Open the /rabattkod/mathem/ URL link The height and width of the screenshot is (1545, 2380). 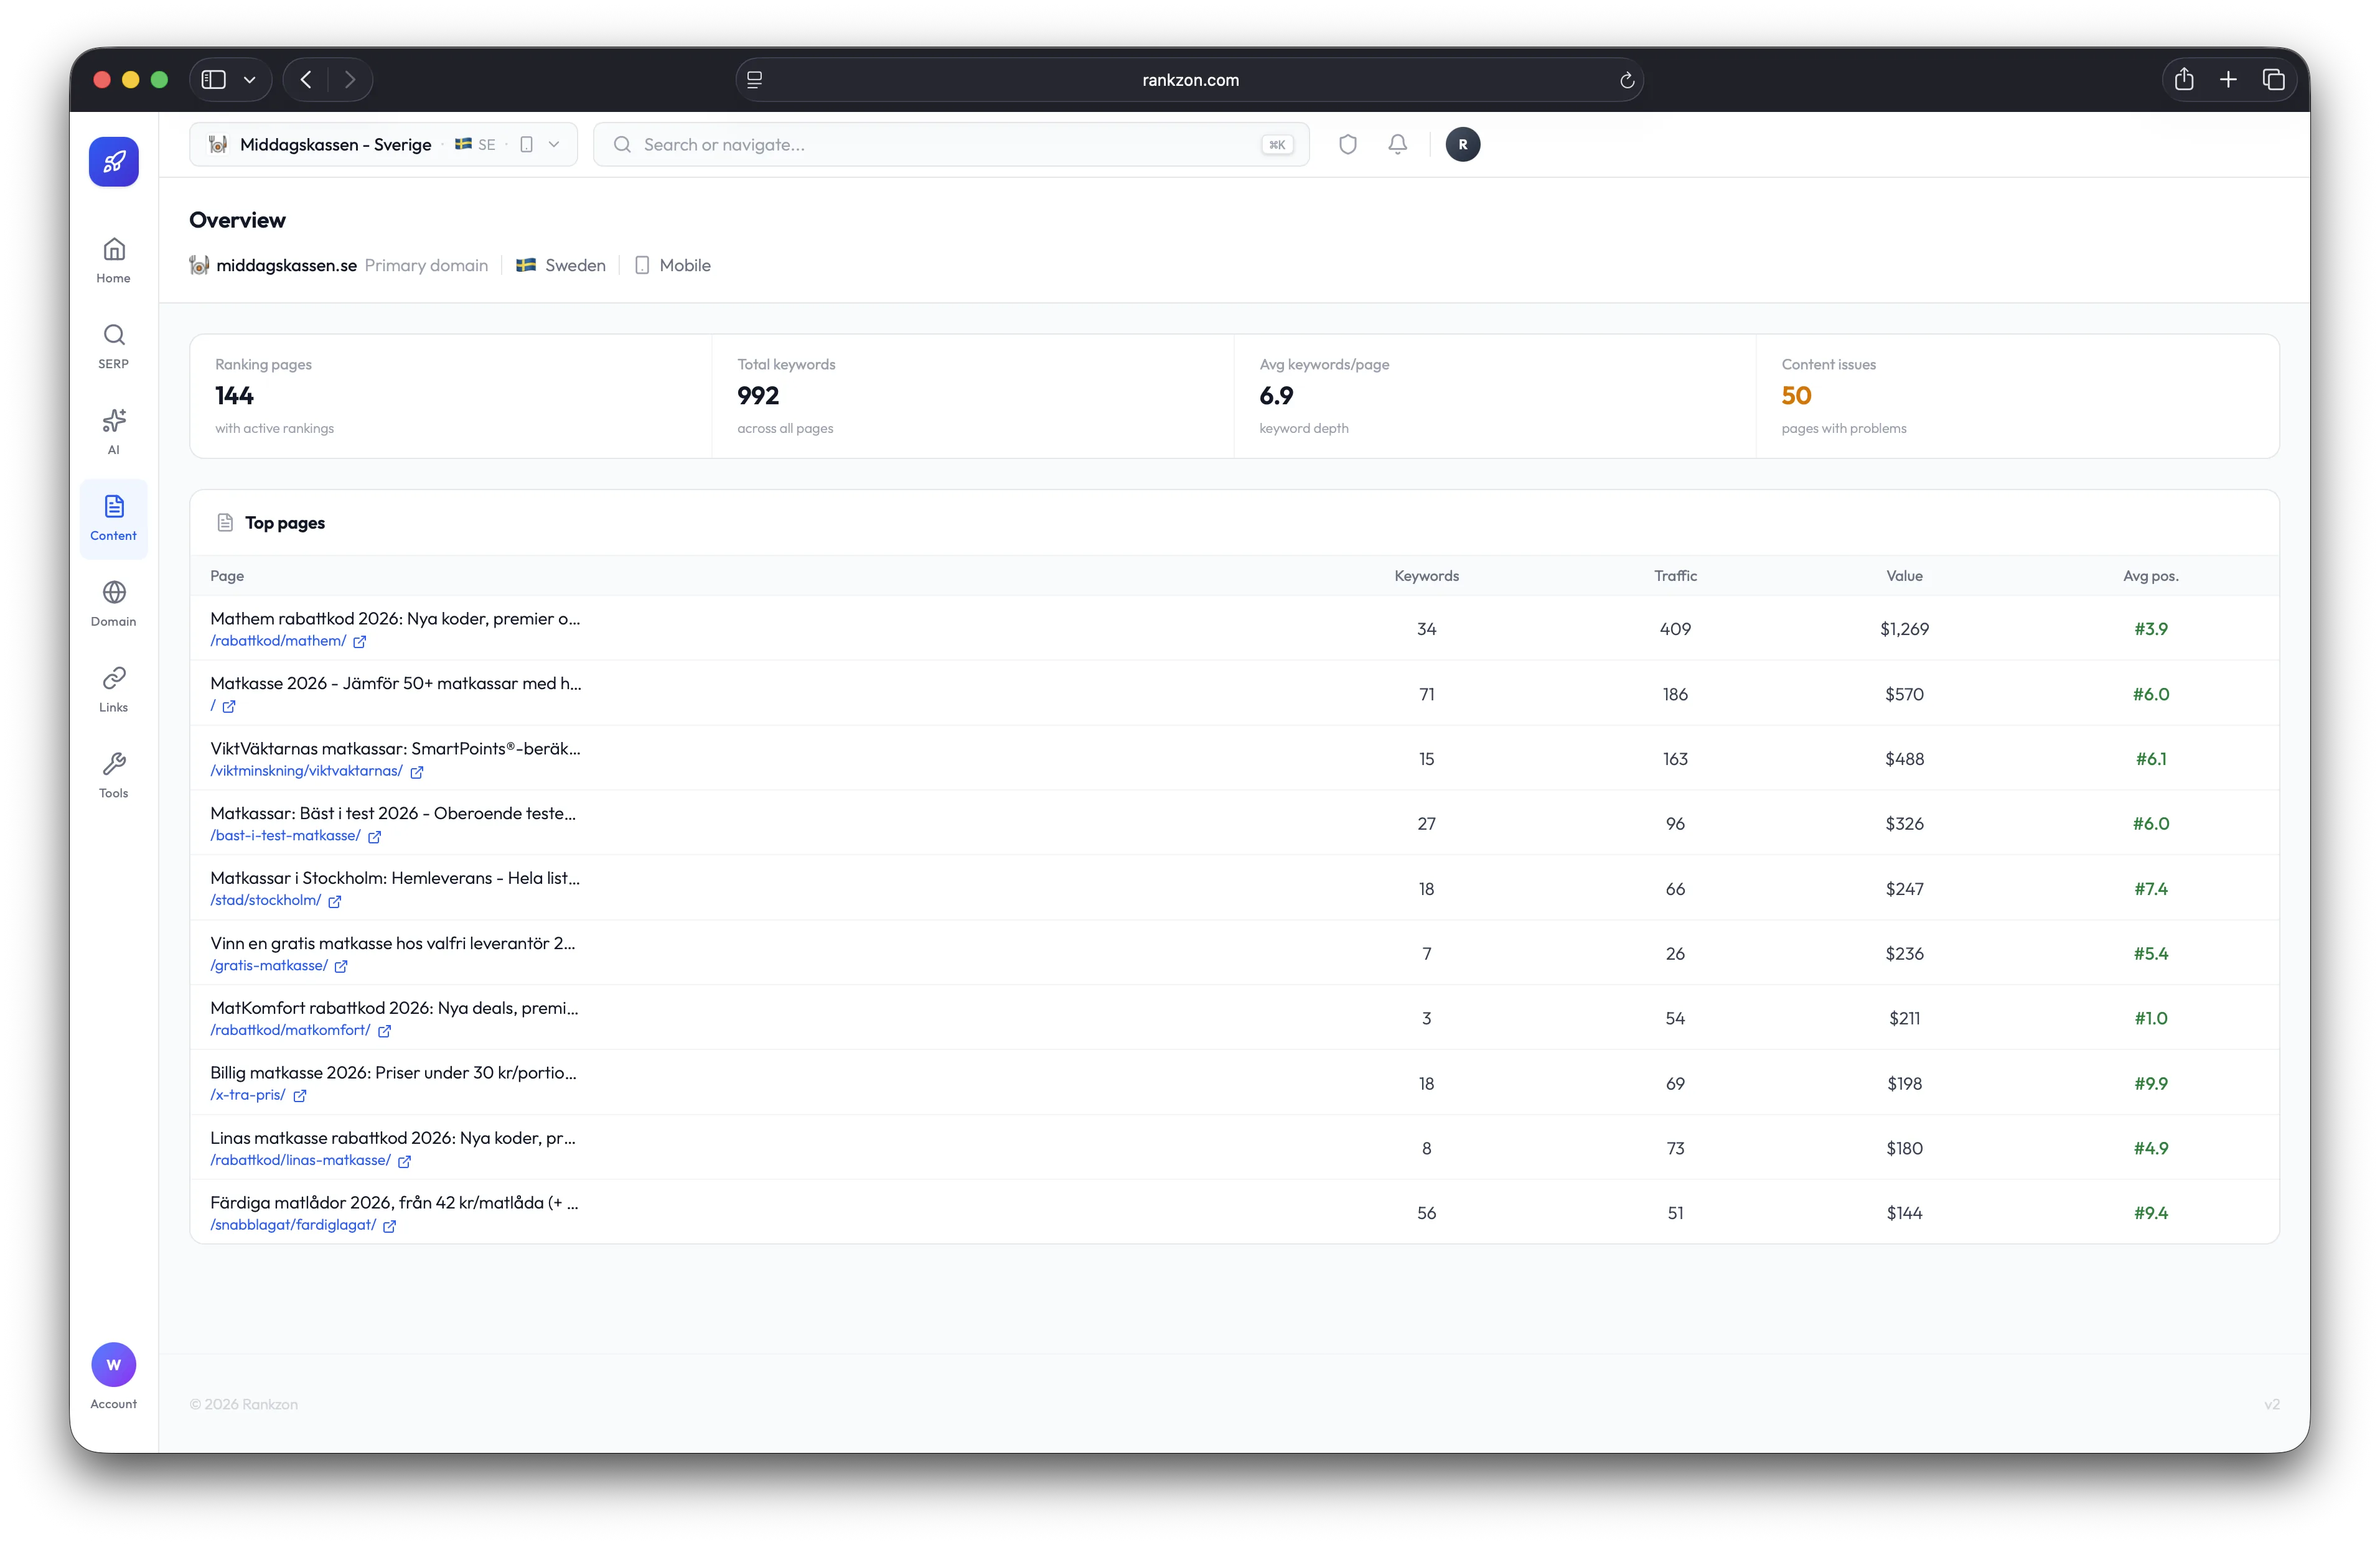(278, 642)
